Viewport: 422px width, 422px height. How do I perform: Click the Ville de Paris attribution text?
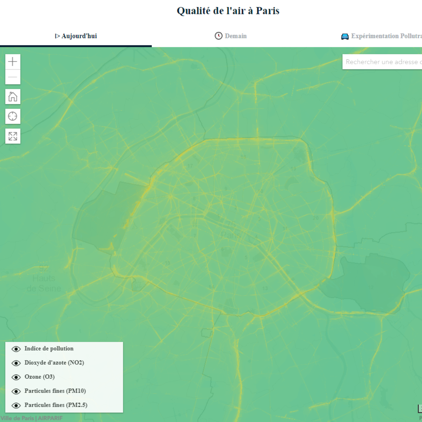pos(17,418)
